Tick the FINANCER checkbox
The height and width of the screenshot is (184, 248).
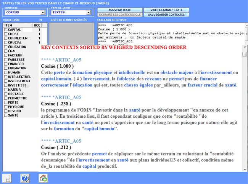click(6, 64)
